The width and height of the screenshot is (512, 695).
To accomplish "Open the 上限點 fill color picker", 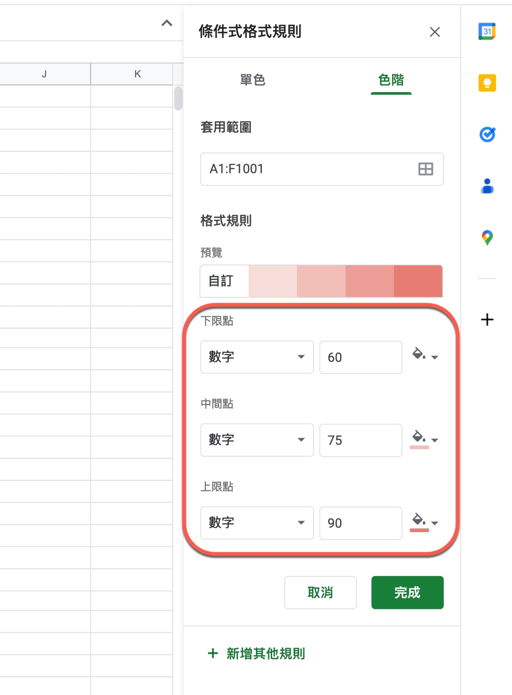I will click(425, 523).
